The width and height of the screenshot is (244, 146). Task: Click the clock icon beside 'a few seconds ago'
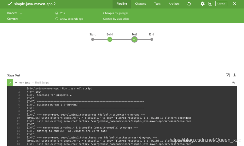(57, 19)
